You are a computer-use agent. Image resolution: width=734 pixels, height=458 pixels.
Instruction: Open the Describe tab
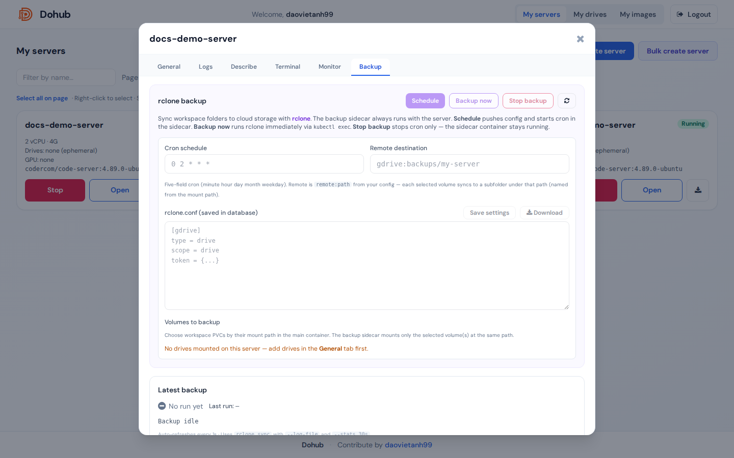tap(244, 67)
